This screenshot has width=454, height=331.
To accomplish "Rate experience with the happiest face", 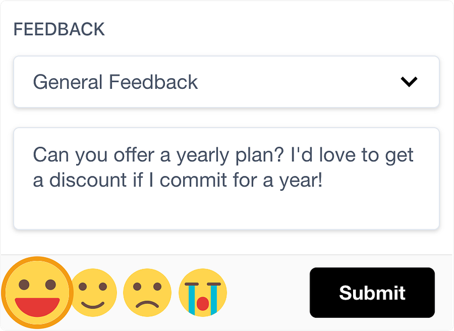I will coord(37,292).
